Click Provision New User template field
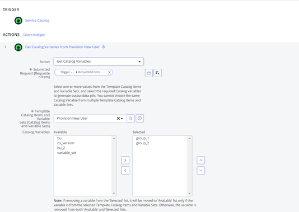The image size is (299, 212). pyautogui.click(x=90, y=118)
